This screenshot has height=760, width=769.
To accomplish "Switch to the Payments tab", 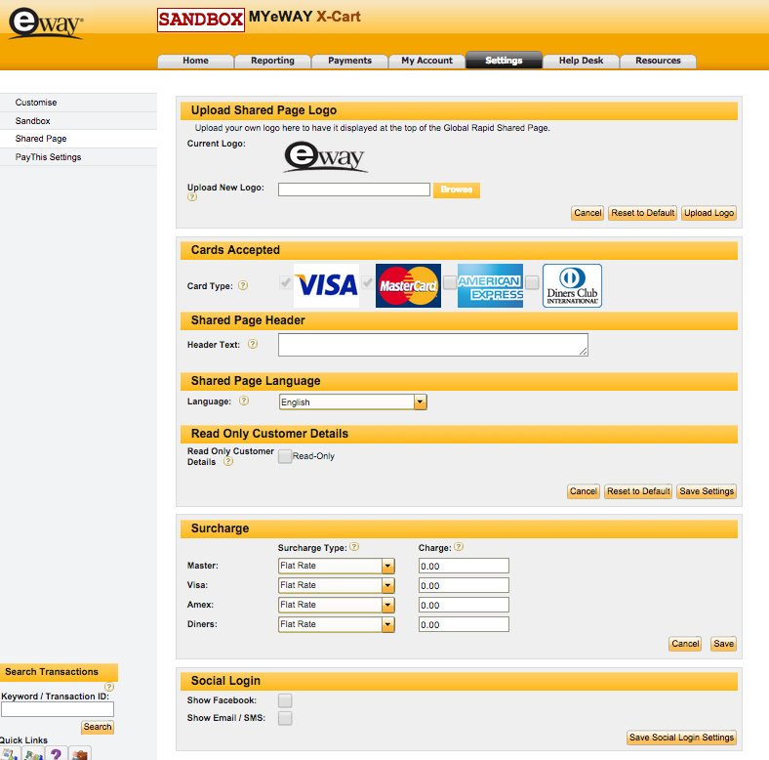I will pyautogui.click(x=349, y=61).
